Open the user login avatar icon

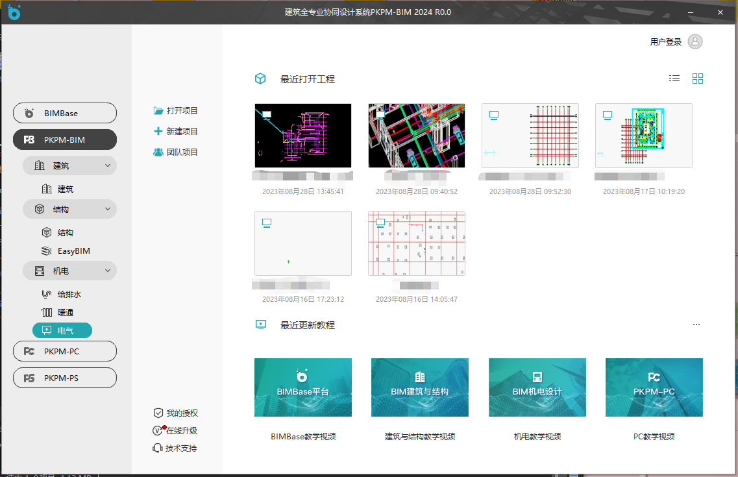click(x=695, y=42)
